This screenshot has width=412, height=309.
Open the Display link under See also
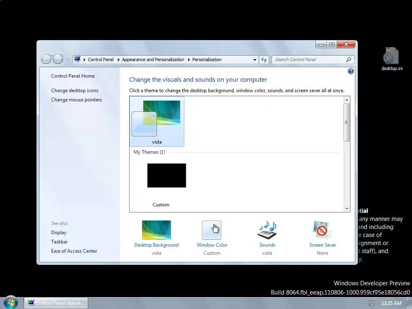coord(59,233)
